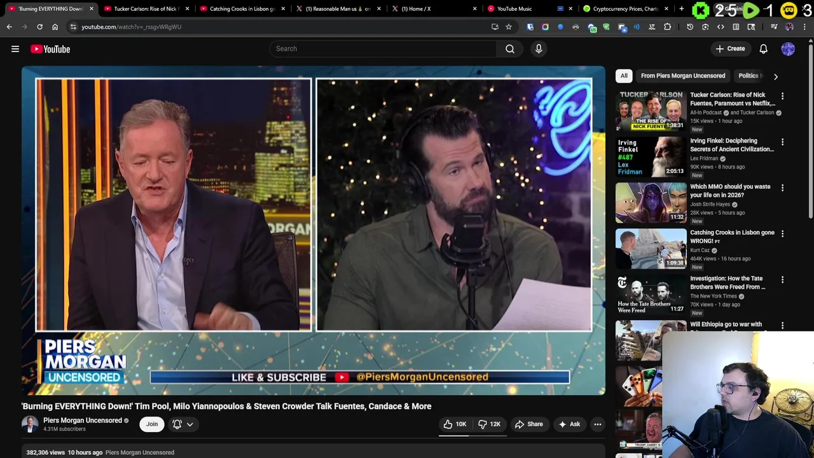This screenshot has height=458, width=814.
Task: Go to the YouTube home logo
Action: 50,49
